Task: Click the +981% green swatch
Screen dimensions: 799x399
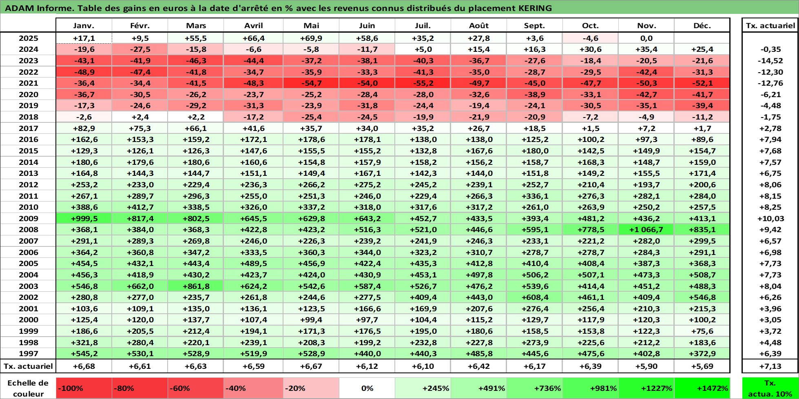Action: click(x=591, y=388)
